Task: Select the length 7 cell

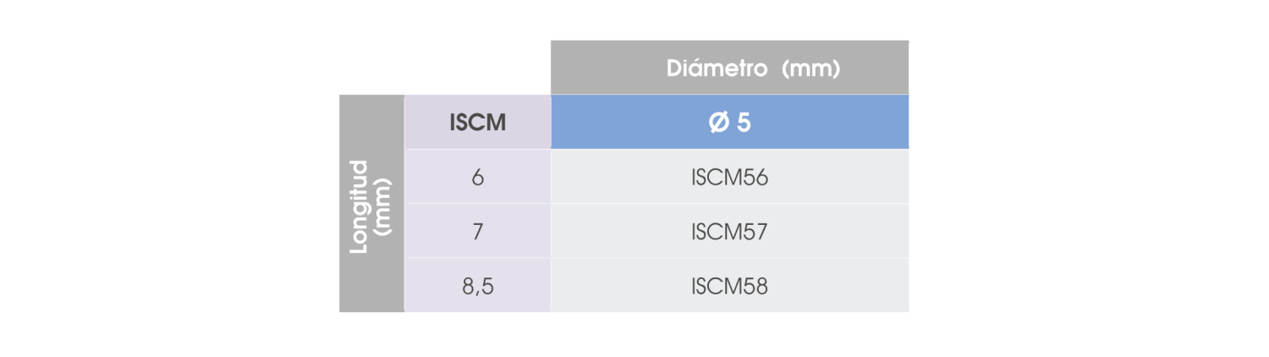Action: [477, 232]
